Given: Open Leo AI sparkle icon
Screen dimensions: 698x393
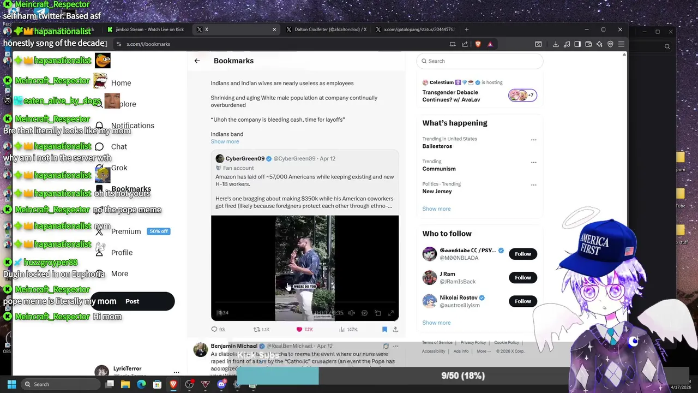Looking at the screenshot, I should coord(599,44).
